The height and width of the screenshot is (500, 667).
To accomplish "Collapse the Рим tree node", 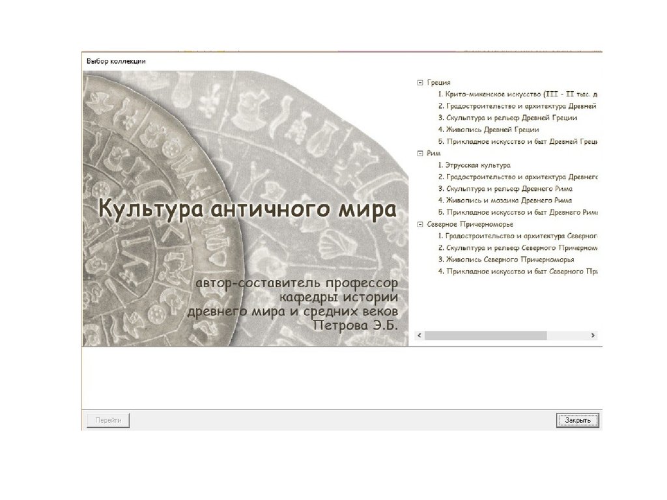I will (x=419, y=153).
